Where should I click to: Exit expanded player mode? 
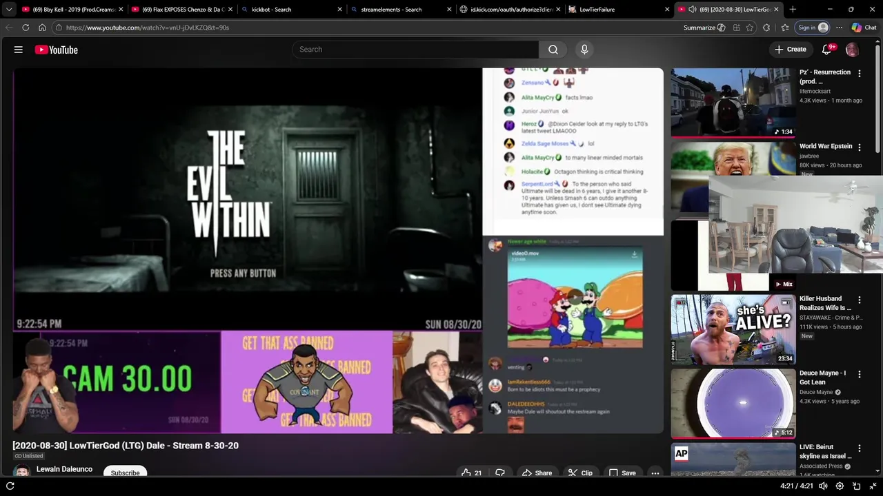873,486
